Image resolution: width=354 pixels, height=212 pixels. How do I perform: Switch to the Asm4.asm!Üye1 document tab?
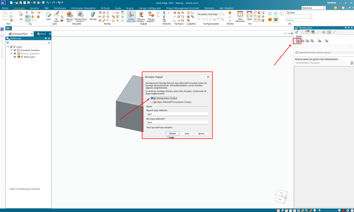point(19,34)
